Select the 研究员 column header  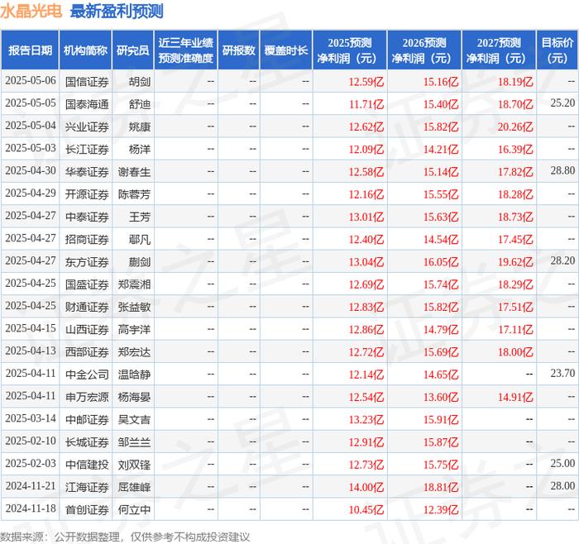pyautogui.click(x=133, y=50)
